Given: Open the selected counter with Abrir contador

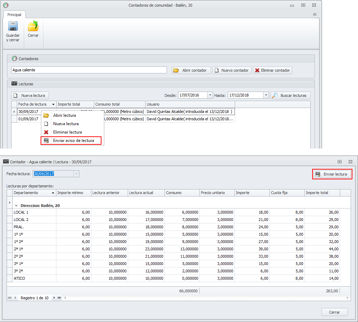Looking at the screenshot, I should point(191,70).
